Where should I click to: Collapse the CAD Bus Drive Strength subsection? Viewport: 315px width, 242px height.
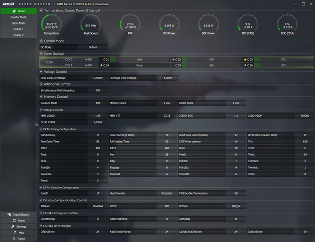tap(41, 226)
